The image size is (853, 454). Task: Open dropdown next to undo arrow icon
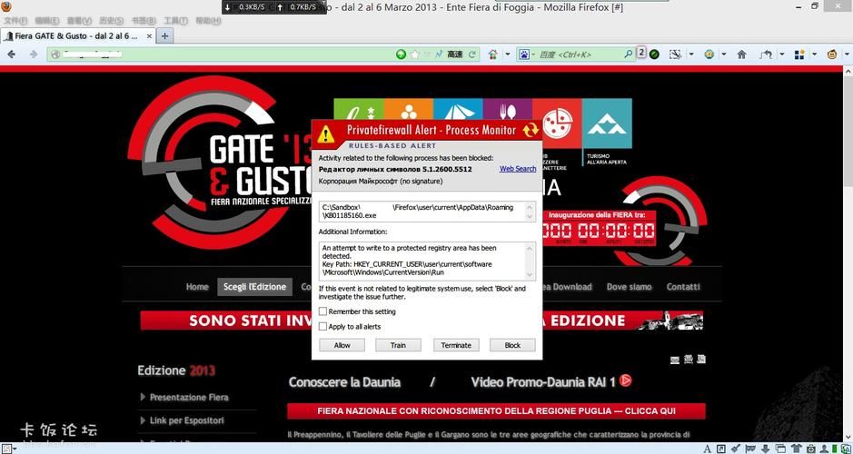(782, 54)
